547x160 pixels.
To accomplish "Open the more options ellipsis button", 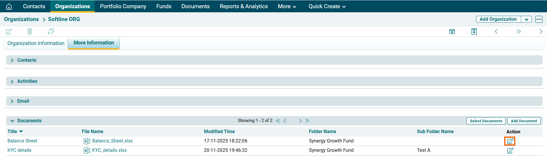I will click(x=539, y=19).
